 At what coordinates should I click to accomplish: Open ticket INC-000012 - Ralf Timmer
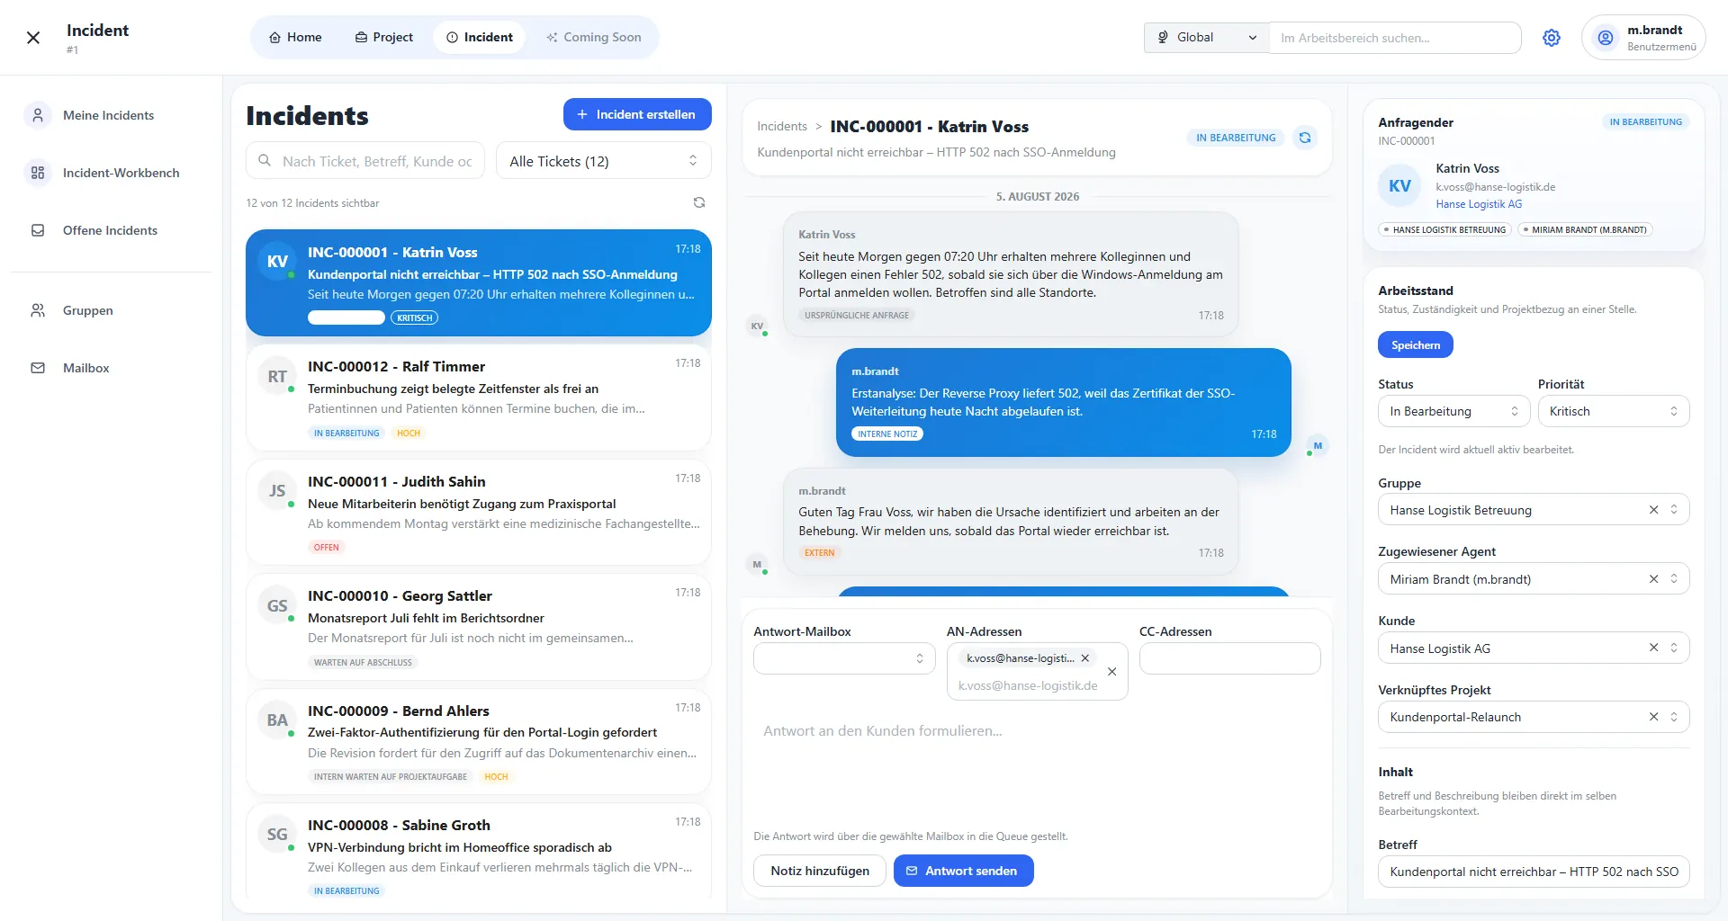(479, 398)
